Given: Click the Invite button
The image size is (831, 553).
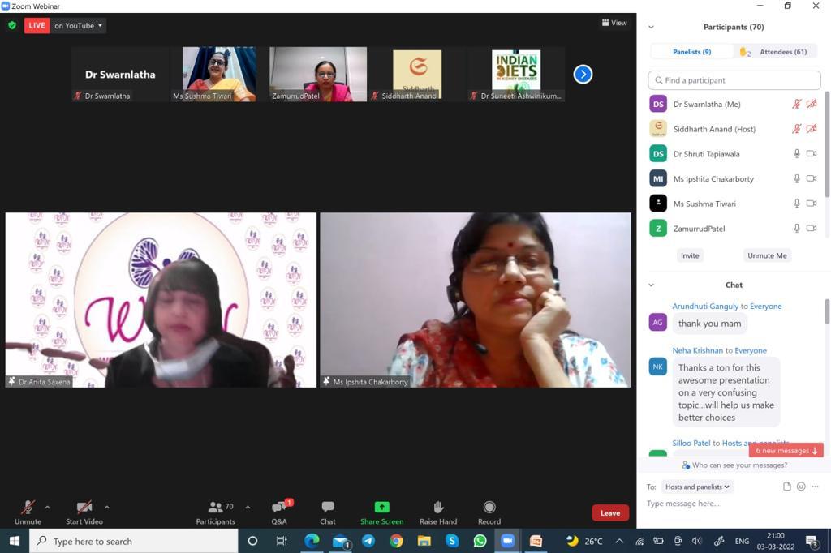Looking at the screenshot, I should [x=690, y=255].
